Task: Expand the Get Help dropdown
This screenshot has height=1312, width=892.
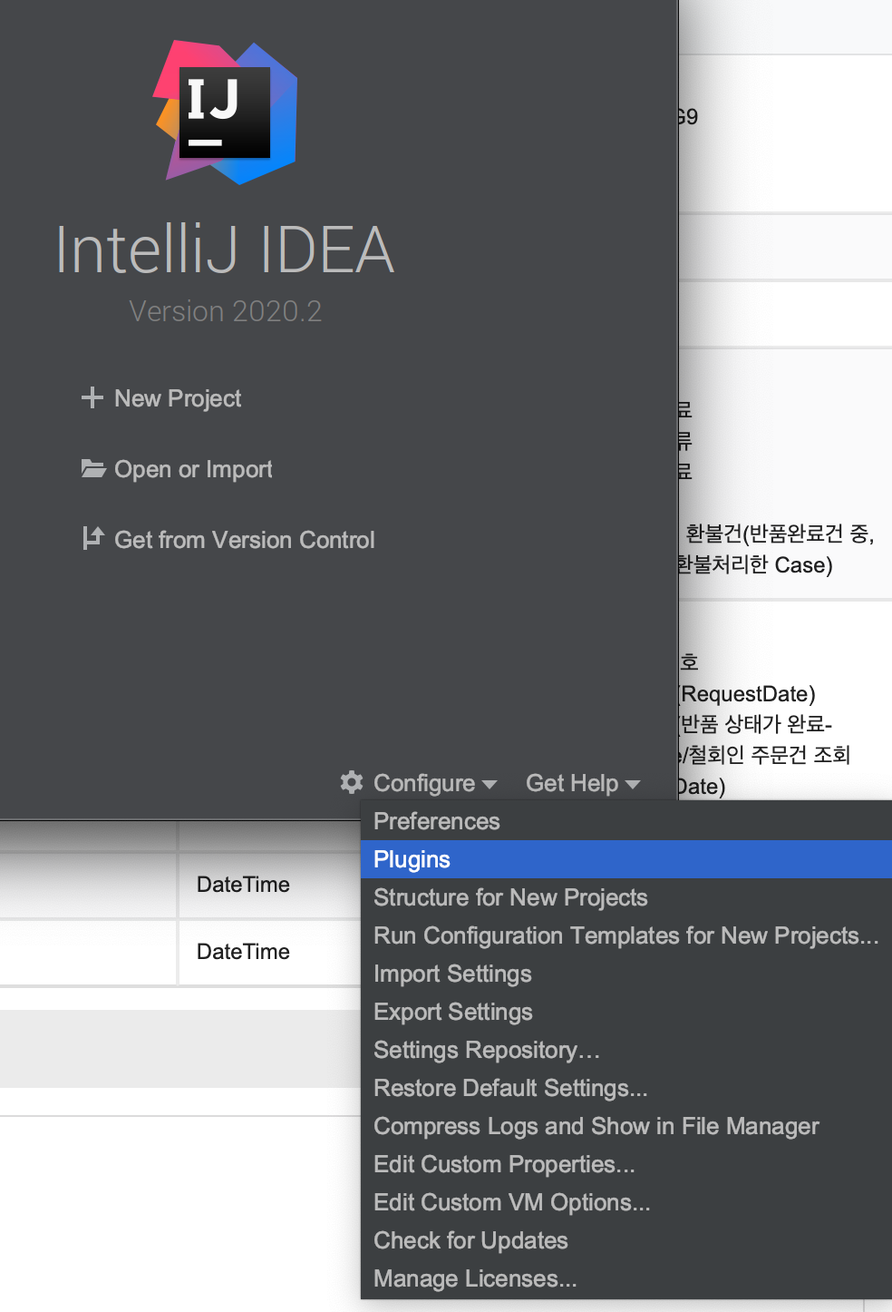Action: pos(583,783)
